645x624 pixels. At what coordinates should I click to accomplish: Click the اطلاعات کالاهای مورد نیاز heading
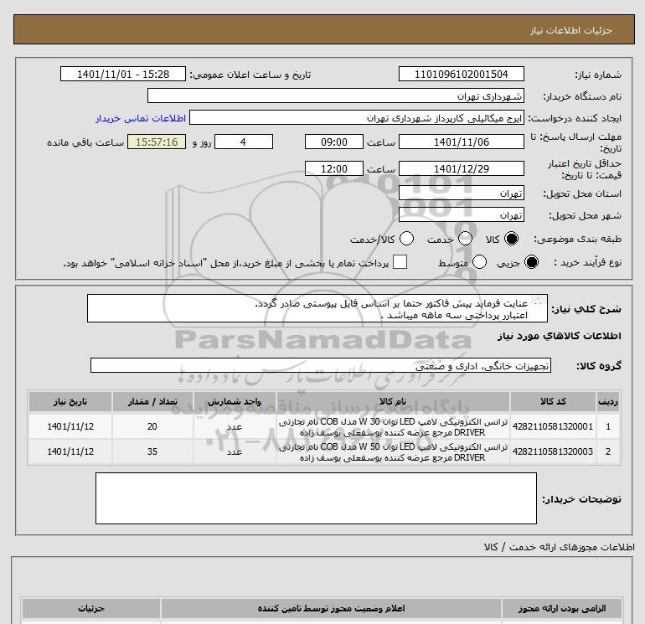[559, 337]
